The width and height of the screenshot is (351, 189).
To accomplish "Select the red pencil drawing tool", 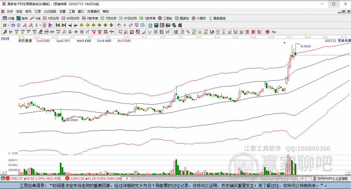I will coord(5,32).
